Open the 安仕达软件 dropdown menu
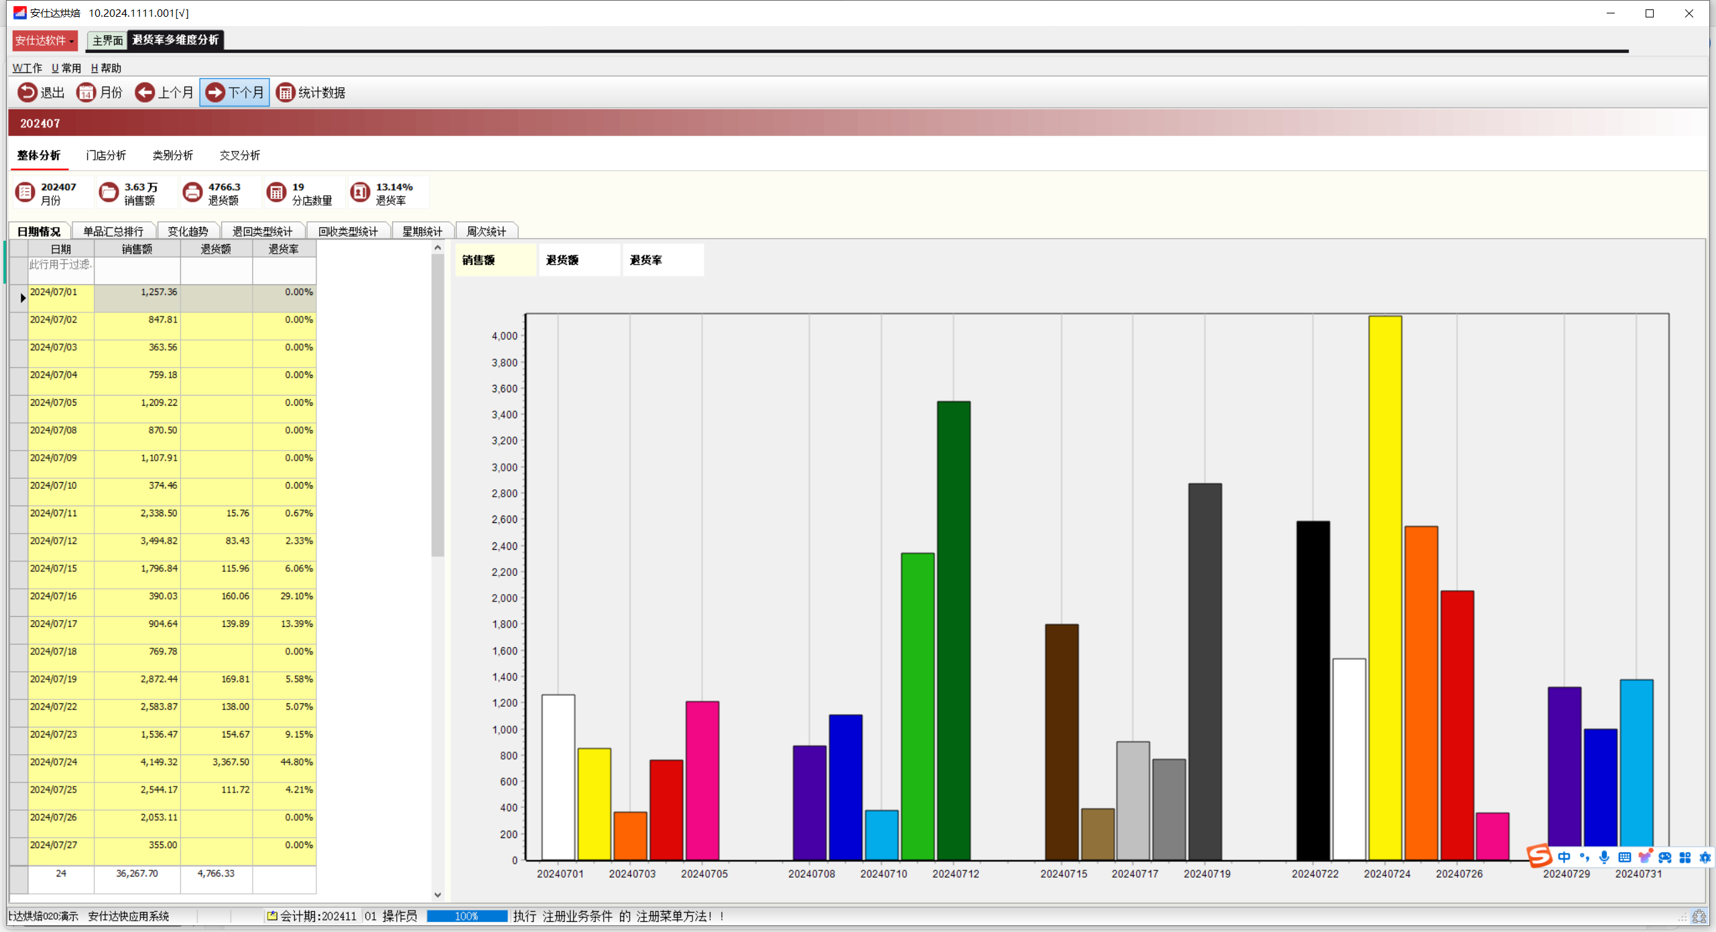The width and height of the screenshot is (1716, 932). [x=44, y=40]
